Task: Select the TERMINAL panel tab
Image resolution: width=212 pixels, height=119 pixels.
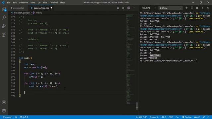Action: click(x=146, y=8)
